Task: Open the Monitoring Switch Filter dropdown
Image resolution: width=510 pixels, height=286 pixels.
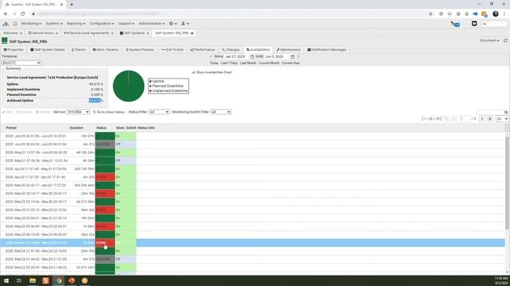Action: [221, 112]
